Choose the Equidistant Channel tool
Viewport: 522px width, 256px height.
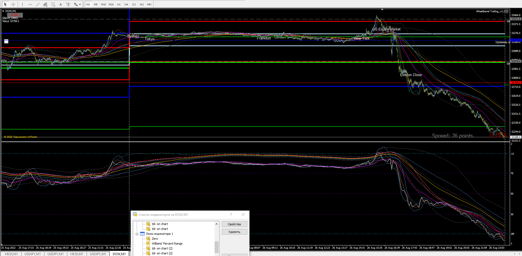point(45,4)
